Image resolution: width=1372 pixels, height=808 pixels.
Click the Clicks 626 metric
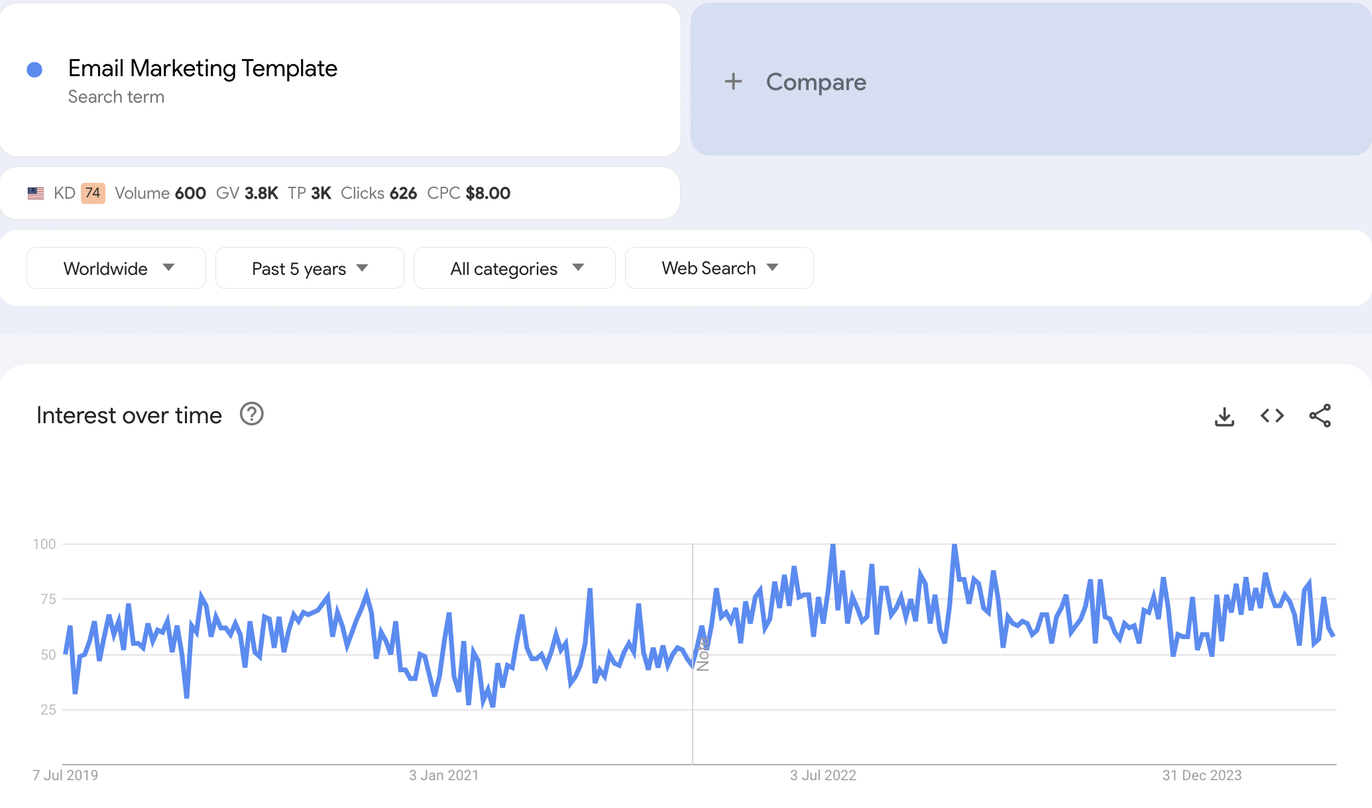point(378,193)
